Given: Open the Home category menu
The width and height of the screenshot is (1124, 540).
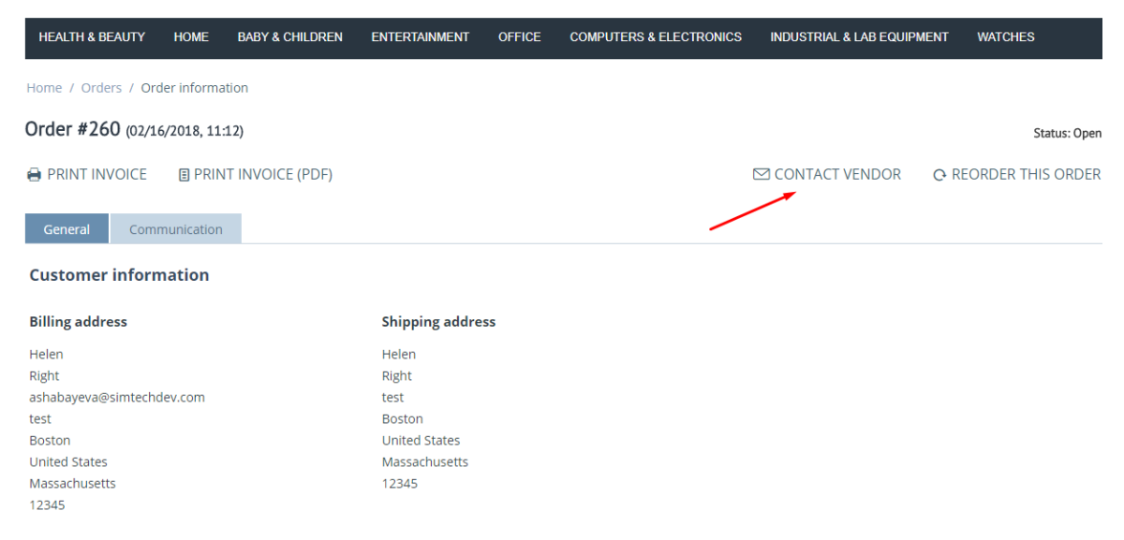Looking at the screenshot, I should point(191,37).
